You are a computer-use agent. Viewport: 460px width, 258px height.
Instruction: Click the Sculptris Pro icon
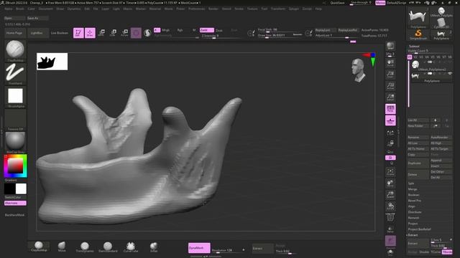click(147, 33)
